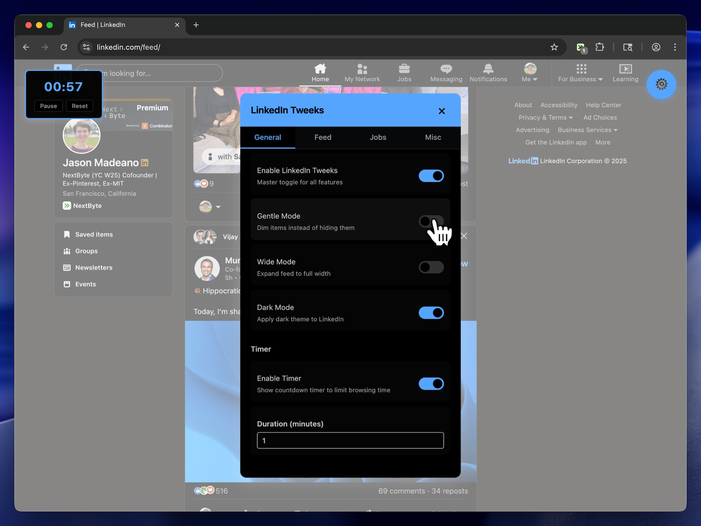The image size is (701, 526).
Task: Open Saved items in the sidebar
Action: [93, 234]
